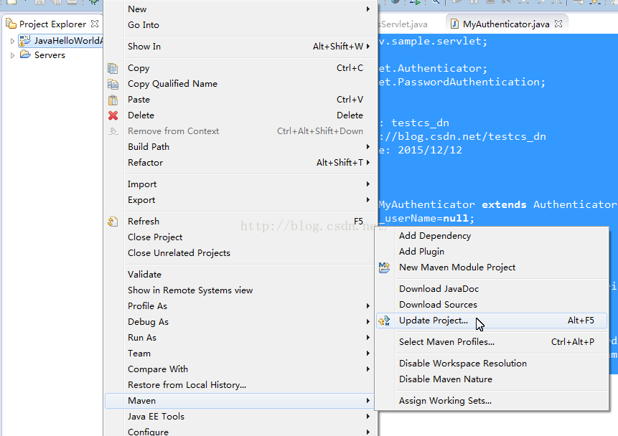Switch to the MyAuthenticator.java tab
Viewport: 618px width, 436px height.
506,24
